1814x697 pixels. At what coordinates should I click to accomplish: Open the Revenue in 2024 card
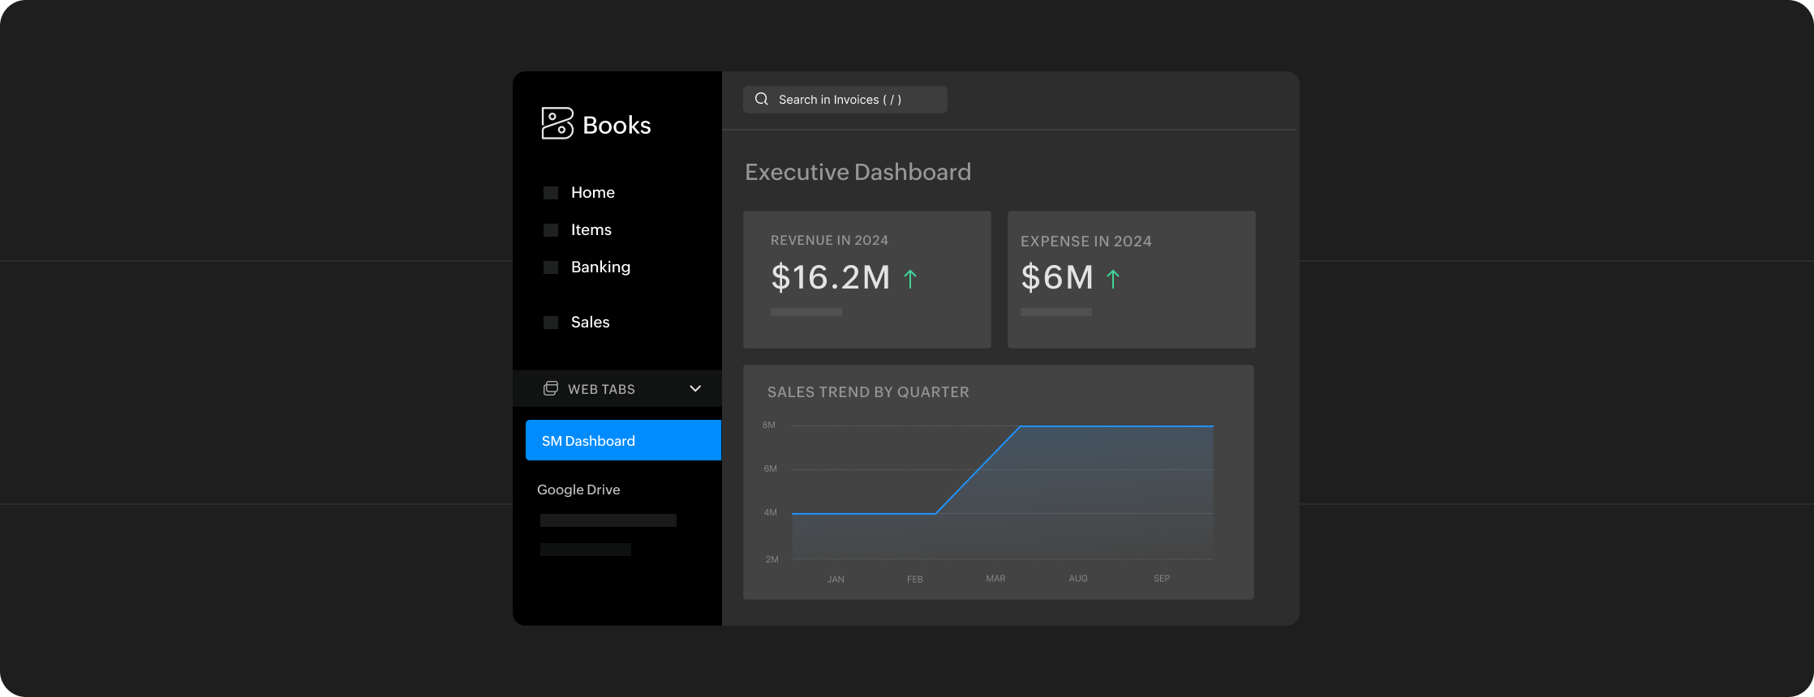coord(866,280)
